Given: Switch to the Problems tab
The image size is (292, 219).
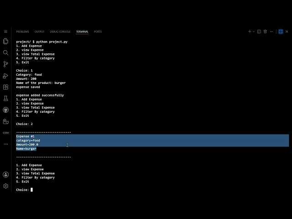Looking at the screenshot, I should tap(22, 31).
